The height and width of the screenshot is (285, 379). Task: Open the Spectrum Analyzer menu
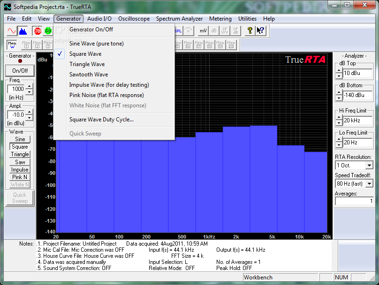click(179, 19)
